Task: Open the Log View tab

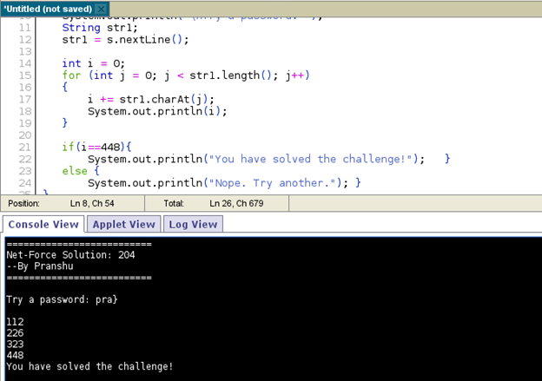Action: click(192, 224)
